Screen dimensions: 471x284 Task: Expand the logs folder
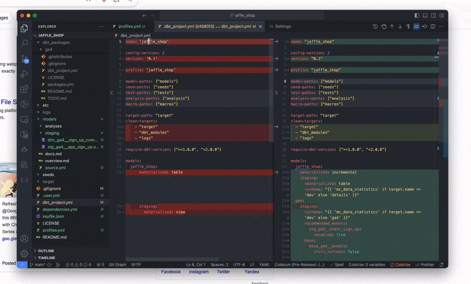click(38, 112)
